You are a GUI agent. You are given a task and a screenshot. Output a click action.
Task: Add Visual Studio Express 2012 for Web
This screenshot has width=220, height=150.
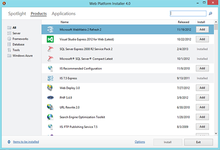click(x=202, y=39)
